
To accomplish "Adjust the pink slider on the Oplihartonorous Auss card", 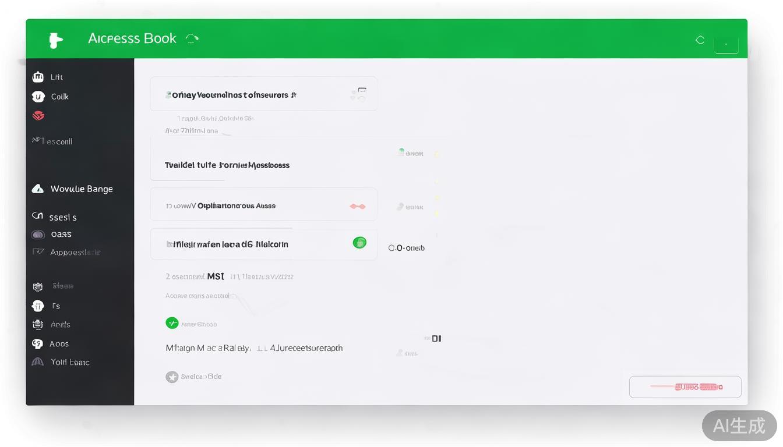I will (x=357, y=205).
